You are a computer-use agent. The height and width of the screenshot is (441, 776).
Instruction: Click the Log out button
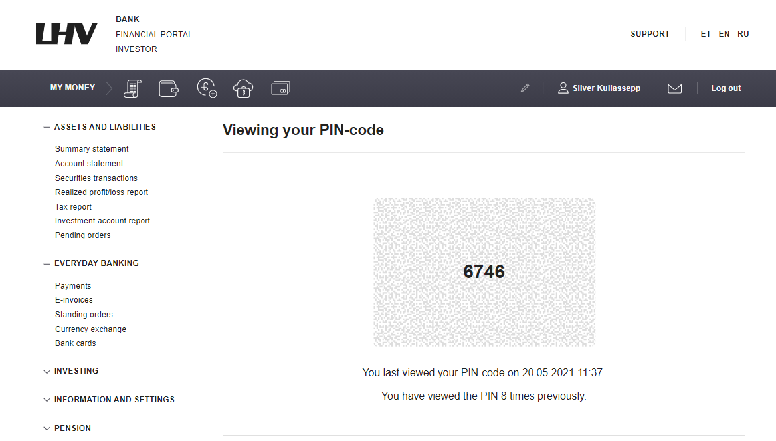pyautogui.click(x=726, y=88)
